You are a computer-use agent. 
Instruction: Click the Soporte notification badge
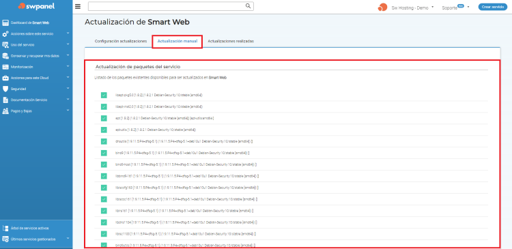[x=461, y=5]
